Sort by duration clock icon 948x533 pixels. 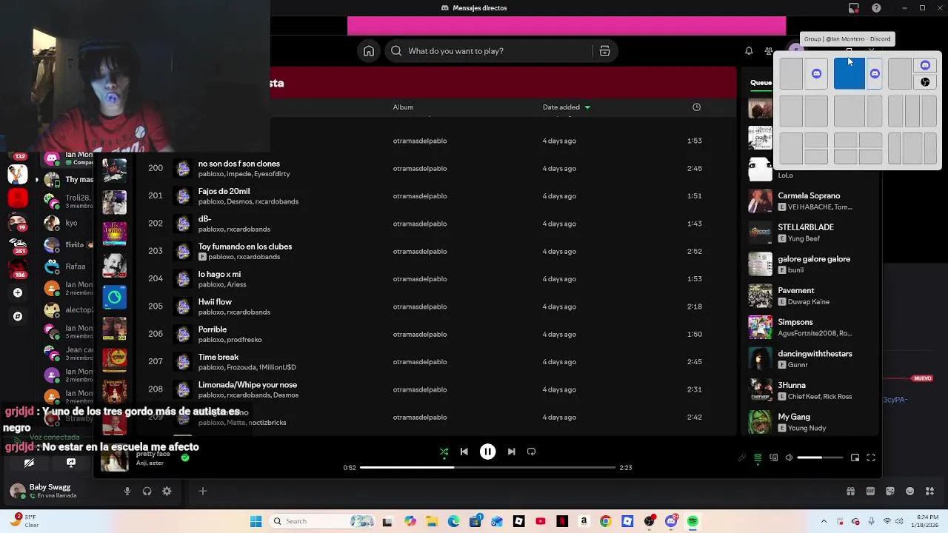point(696,107)
